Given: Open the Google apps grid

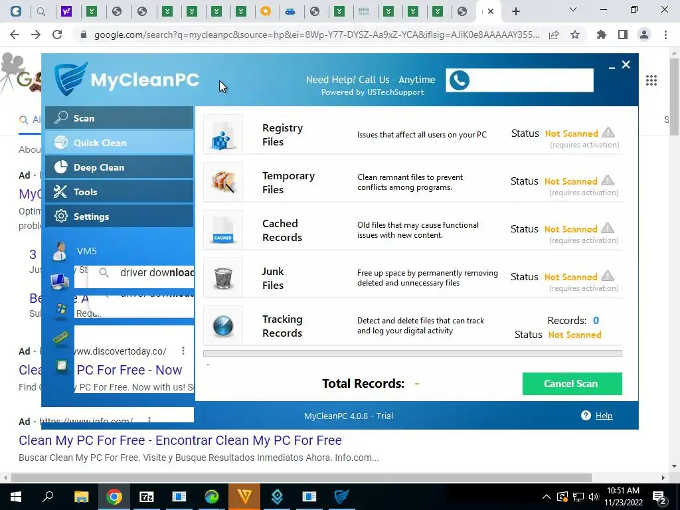Looking at the screenshot, I should tap(651, 80).
